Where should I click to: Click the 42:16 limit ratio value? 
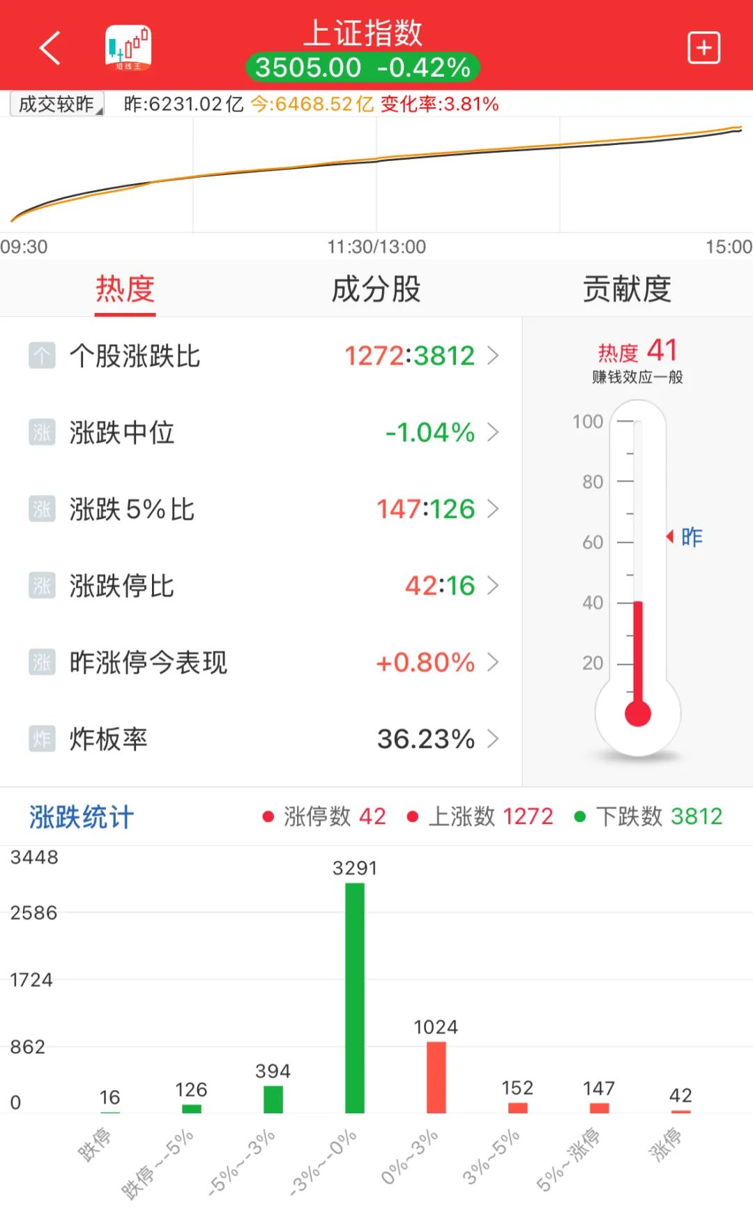pyautogui.click(x=440, y=586)
